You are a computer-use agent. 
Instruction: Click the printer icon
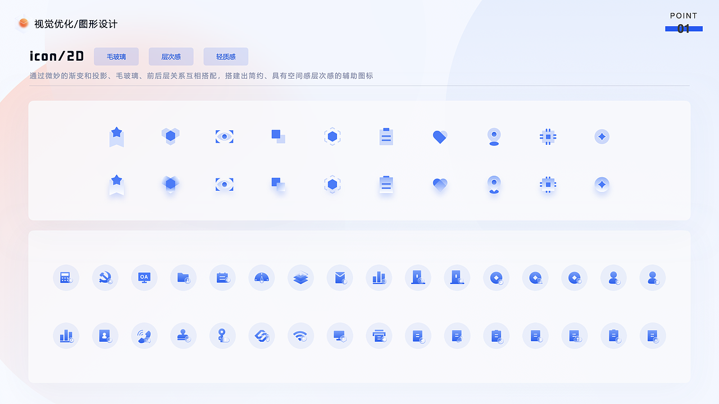pos(379,336)
